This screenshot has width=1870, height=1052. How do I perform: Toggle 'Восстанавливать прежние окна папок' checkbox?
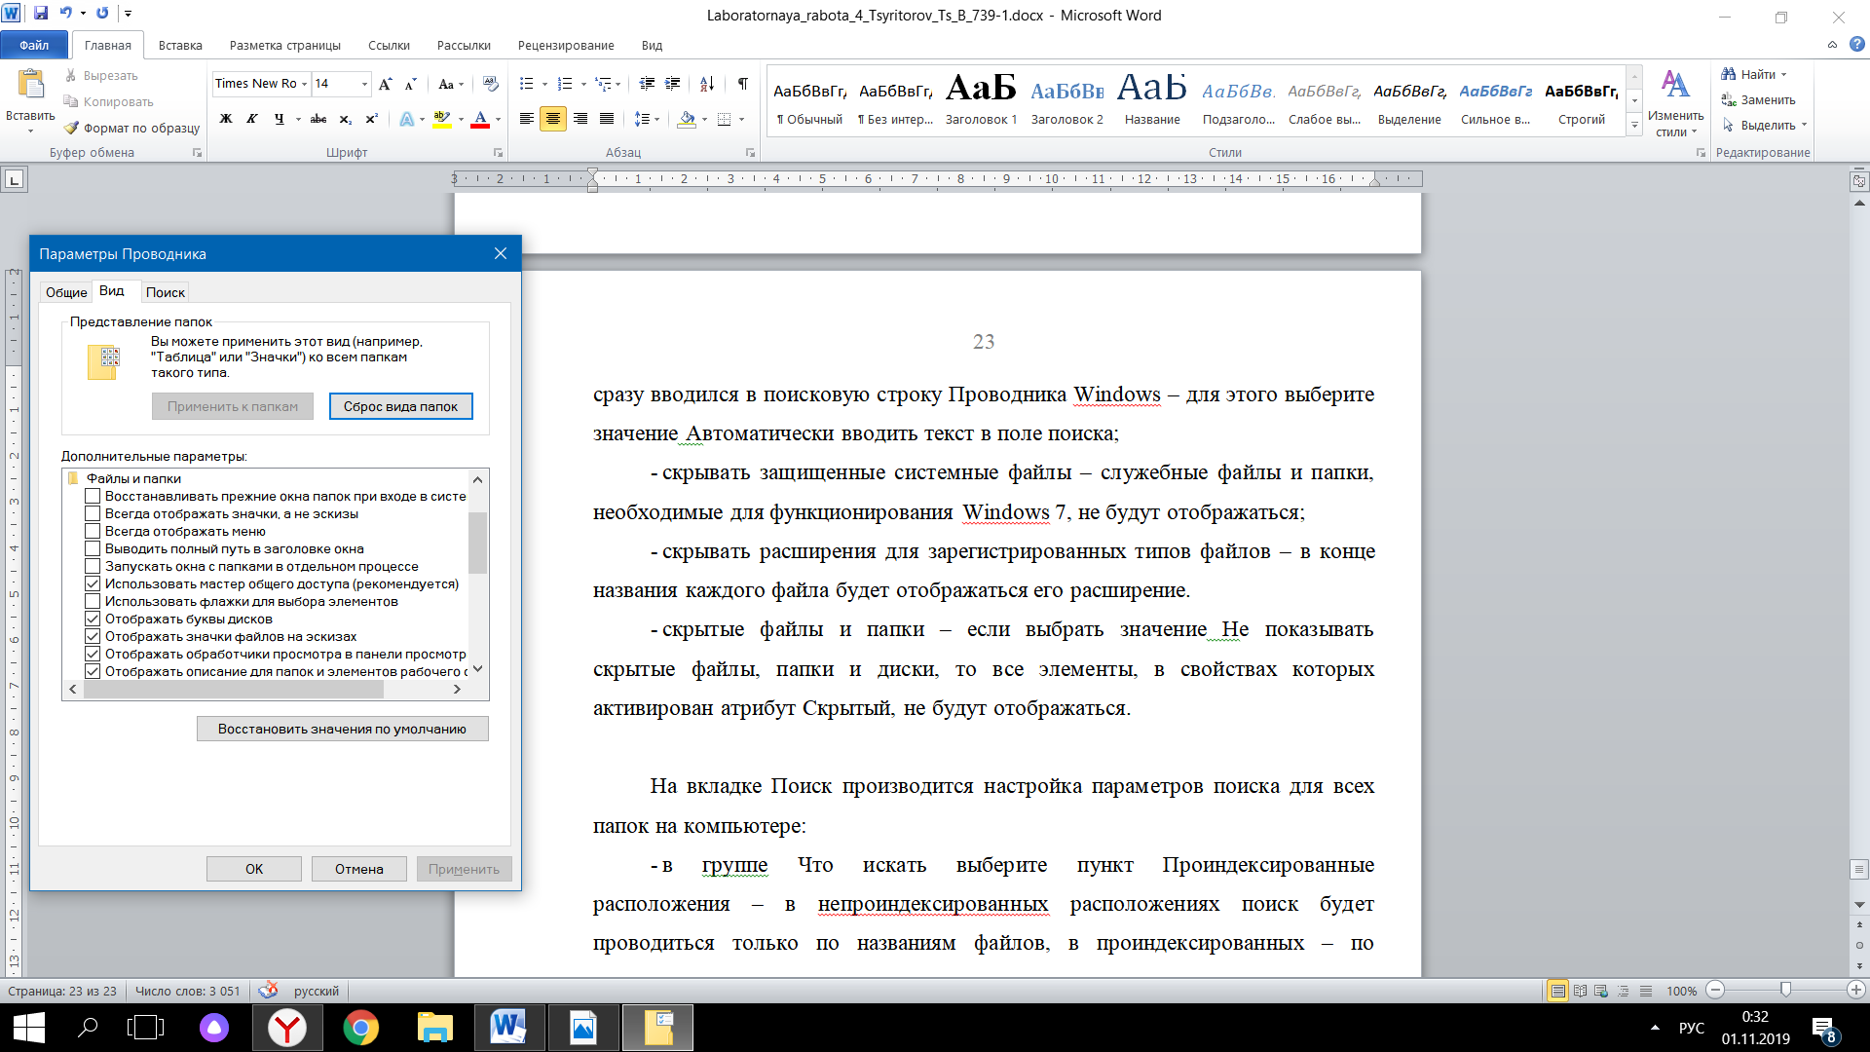coord(93,496)
